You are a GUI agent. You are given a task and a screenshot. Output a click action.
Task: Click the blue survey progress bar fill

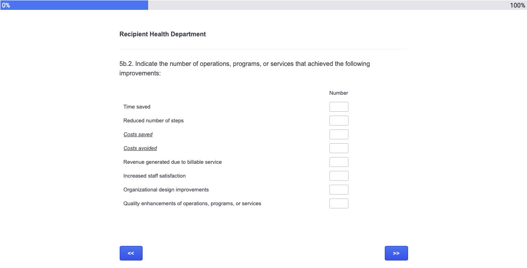(x=79, y=5)
